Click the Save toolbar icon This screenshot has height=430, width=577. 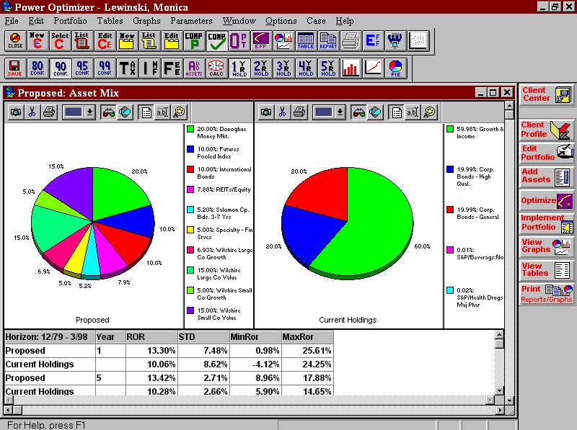14,68
